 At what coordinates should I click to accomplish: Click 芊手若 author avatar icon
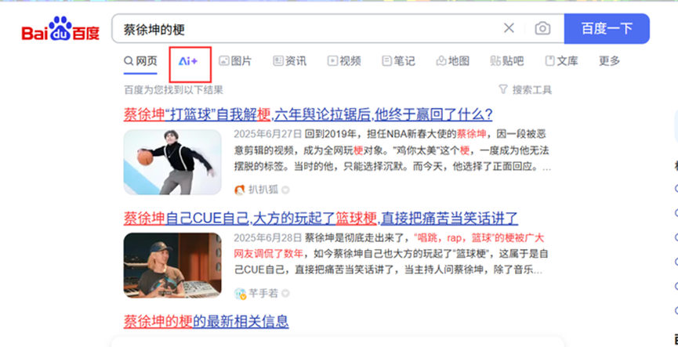240,294
